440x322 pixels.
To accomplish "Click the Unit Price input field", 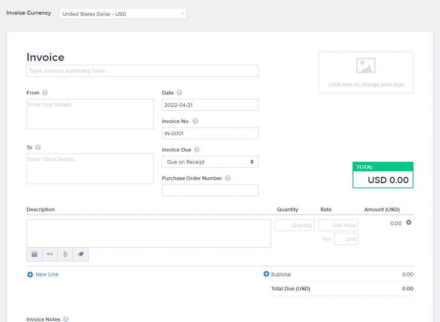I will pos(338,225).
